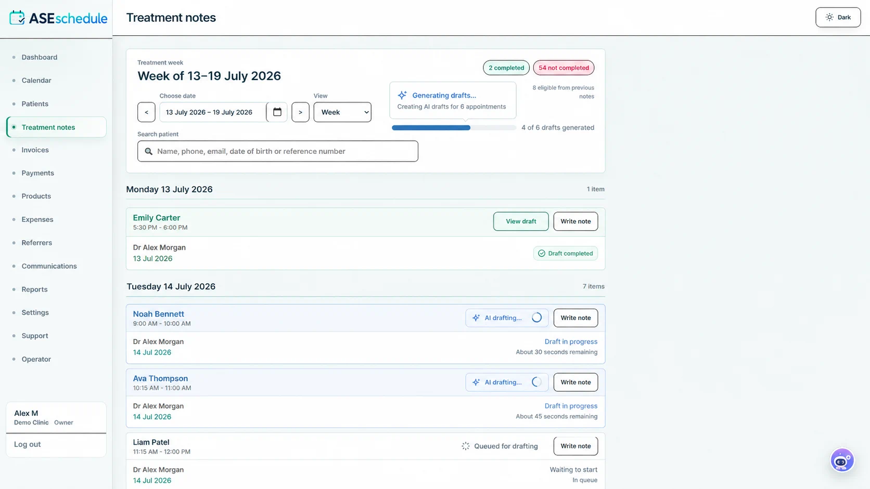The image size is (870, 489).
Task: Write note for Noah Bennett
Action: click(575, 318)
